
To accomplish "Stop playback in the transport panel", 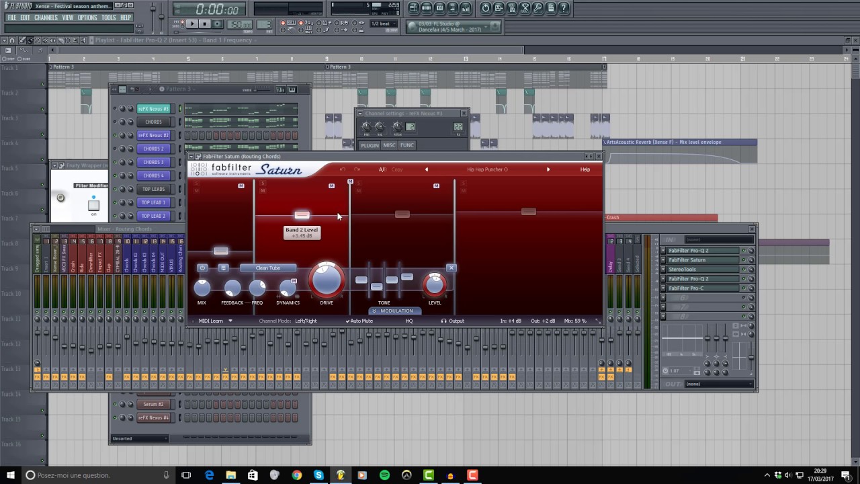I will [x=205, y=24].
